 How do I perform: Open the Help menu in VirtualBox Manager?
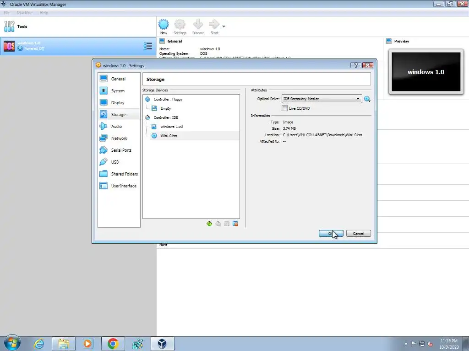point(44,12)
